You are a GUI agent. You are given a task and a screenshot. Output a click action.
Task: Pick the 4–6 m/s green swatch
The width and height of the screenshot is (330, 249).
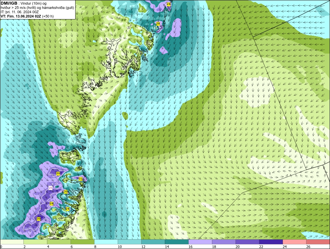[x=59, y=242]
